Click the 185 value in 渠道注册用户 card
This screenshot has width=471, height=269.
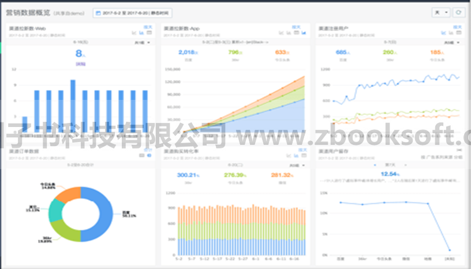[x=437, y=53]
